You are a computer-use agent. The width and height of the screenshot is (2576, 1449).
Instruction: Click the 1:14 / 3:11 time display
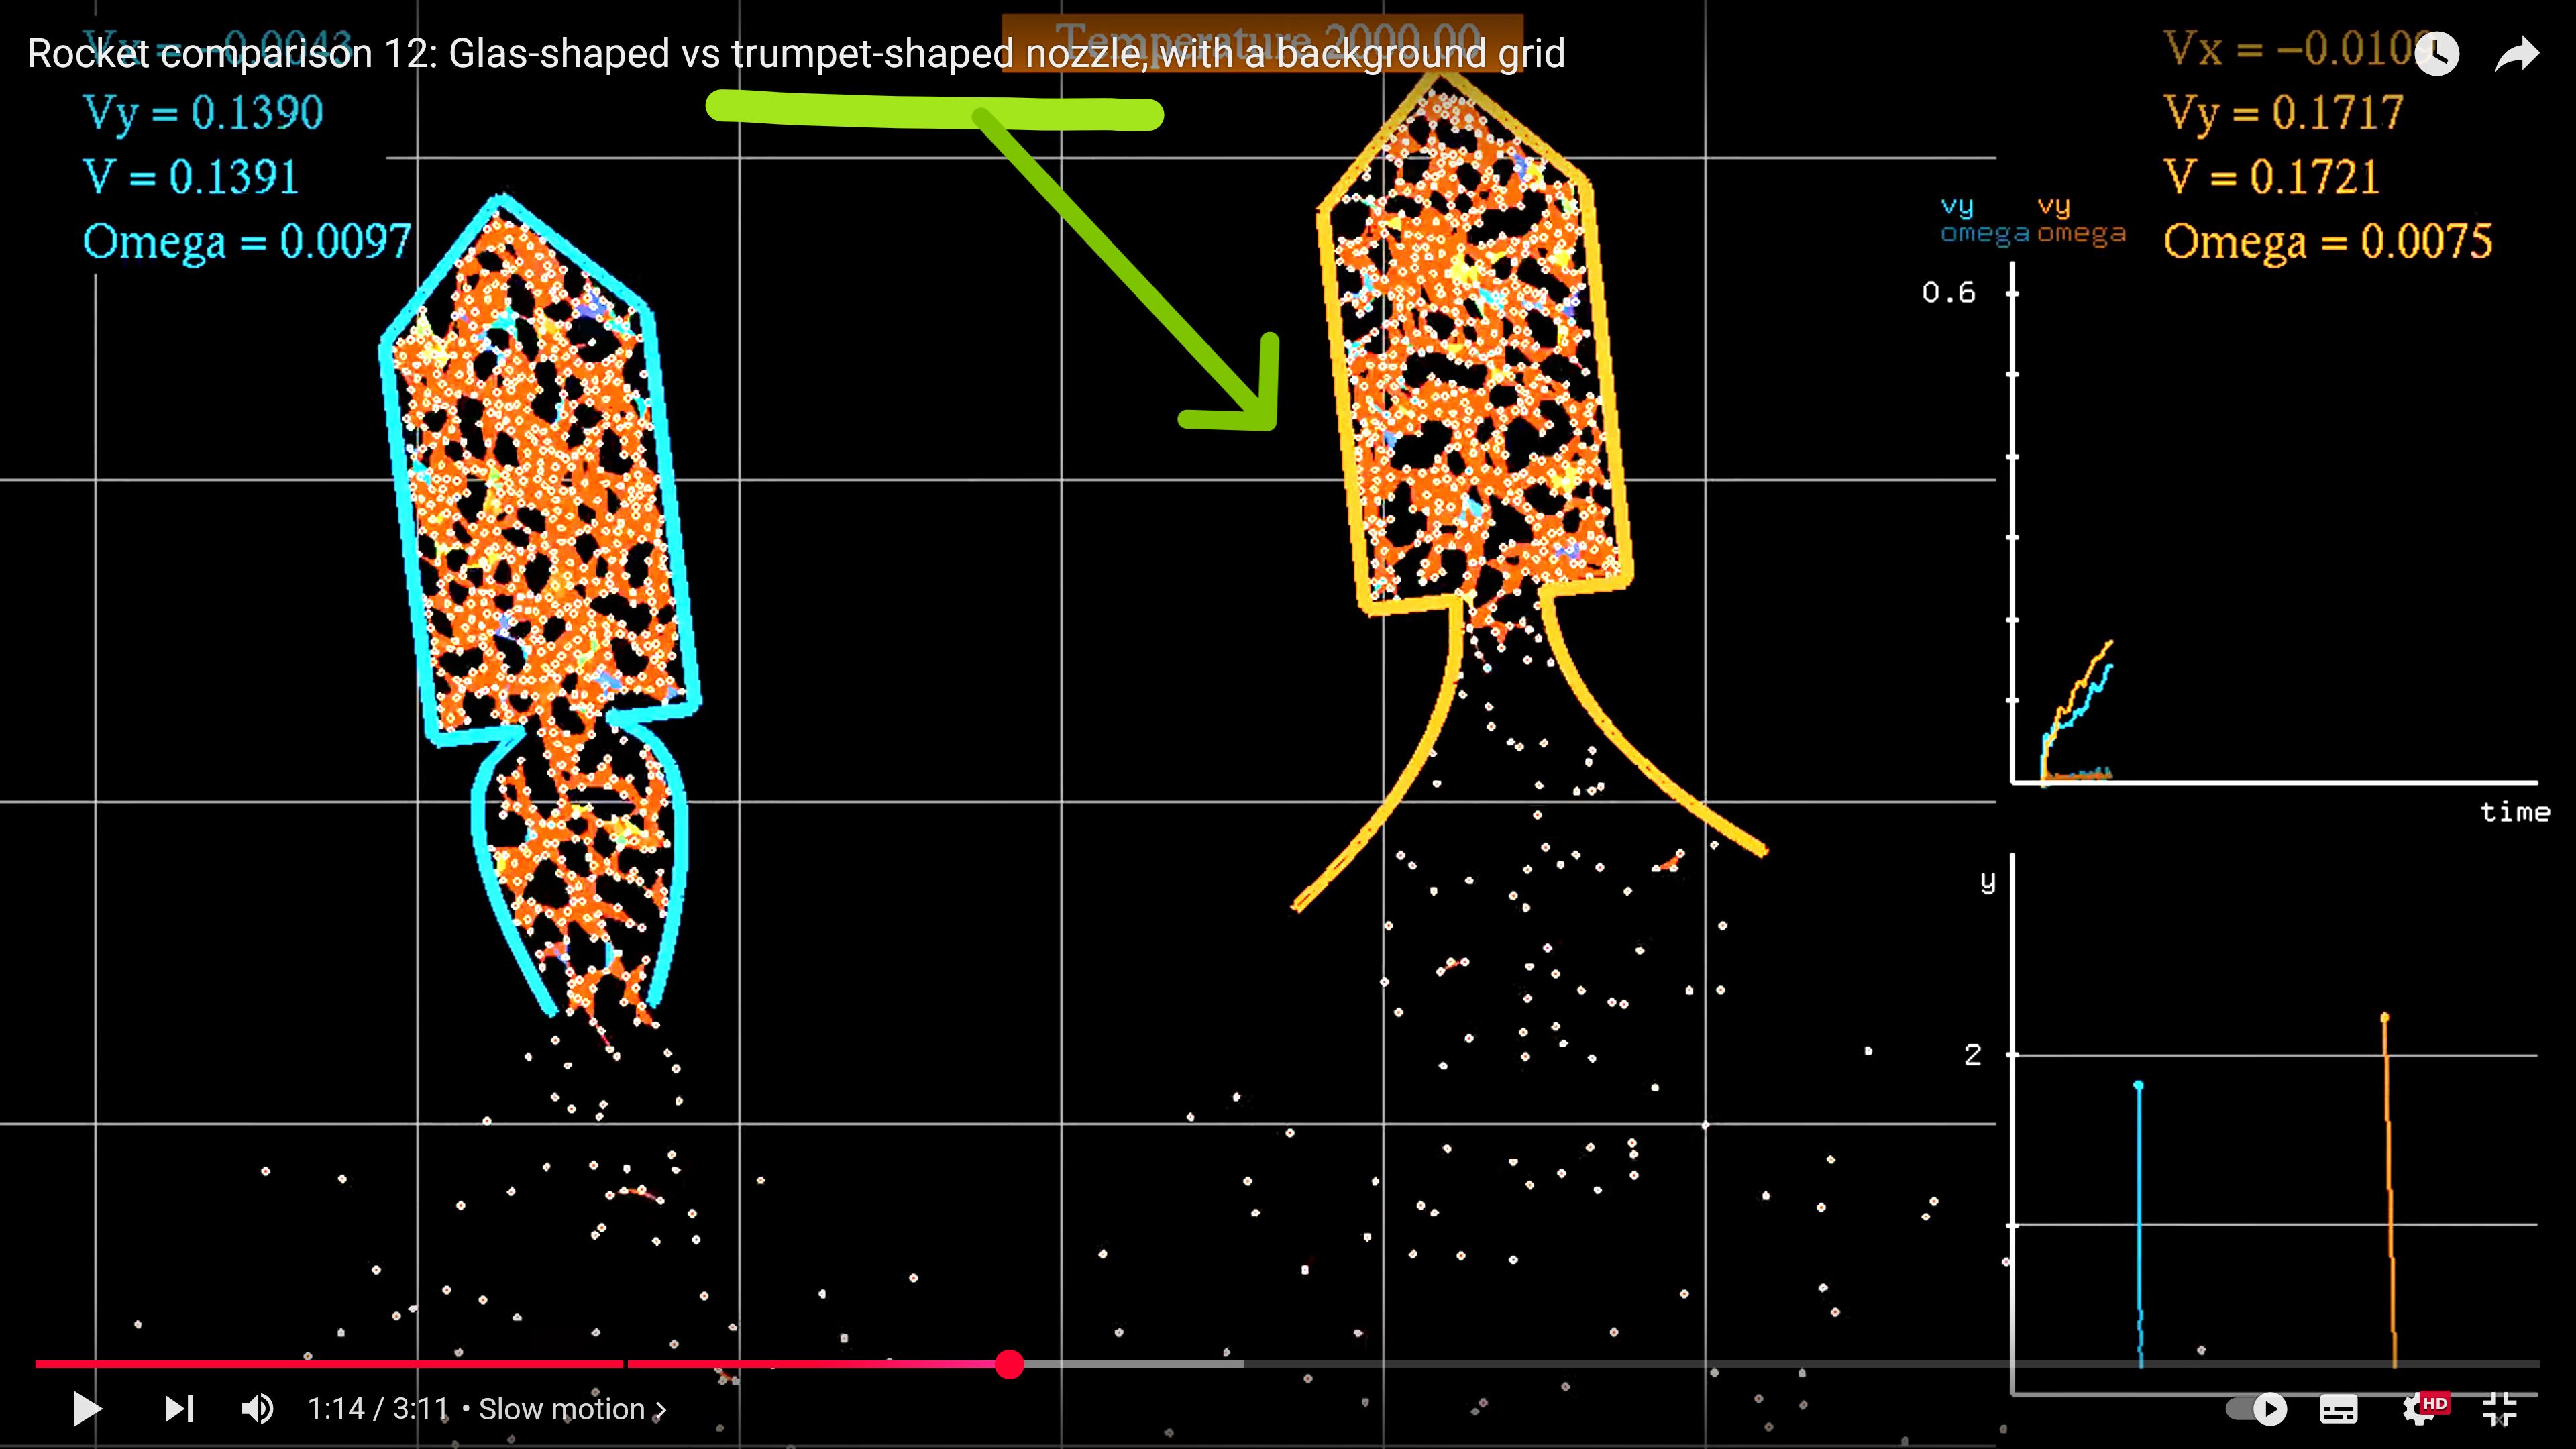tap(378, 1409)
